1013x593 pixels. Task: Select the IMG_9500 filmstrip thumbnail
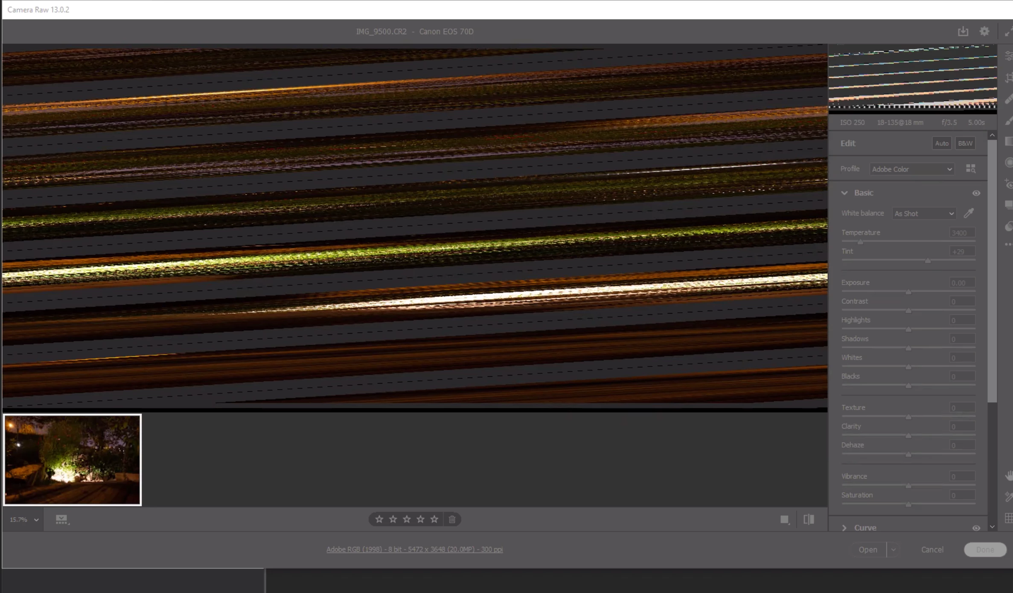click(73, 460)
